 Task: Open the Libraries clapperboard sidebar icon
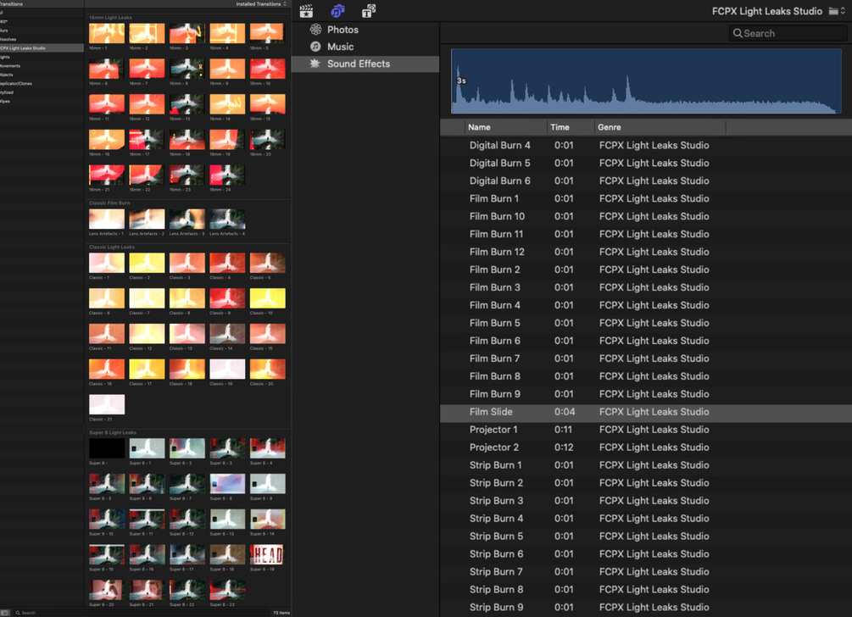[x=306, y=11]
